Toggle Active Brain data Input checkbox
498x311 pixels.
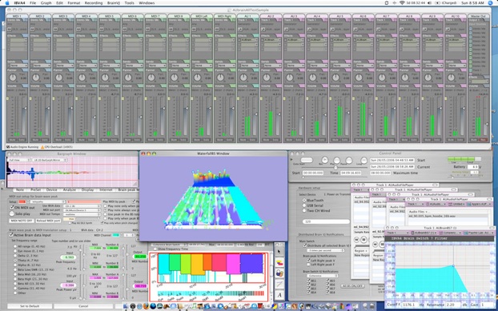(x=11, y=235)
